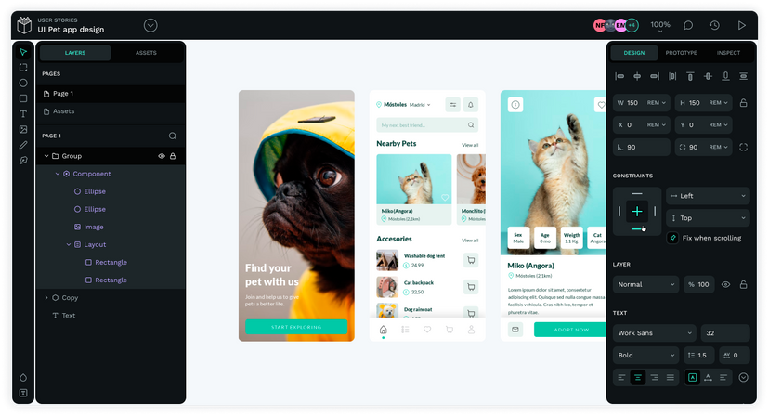Open version history clock icon

click(x=714, y=25)
